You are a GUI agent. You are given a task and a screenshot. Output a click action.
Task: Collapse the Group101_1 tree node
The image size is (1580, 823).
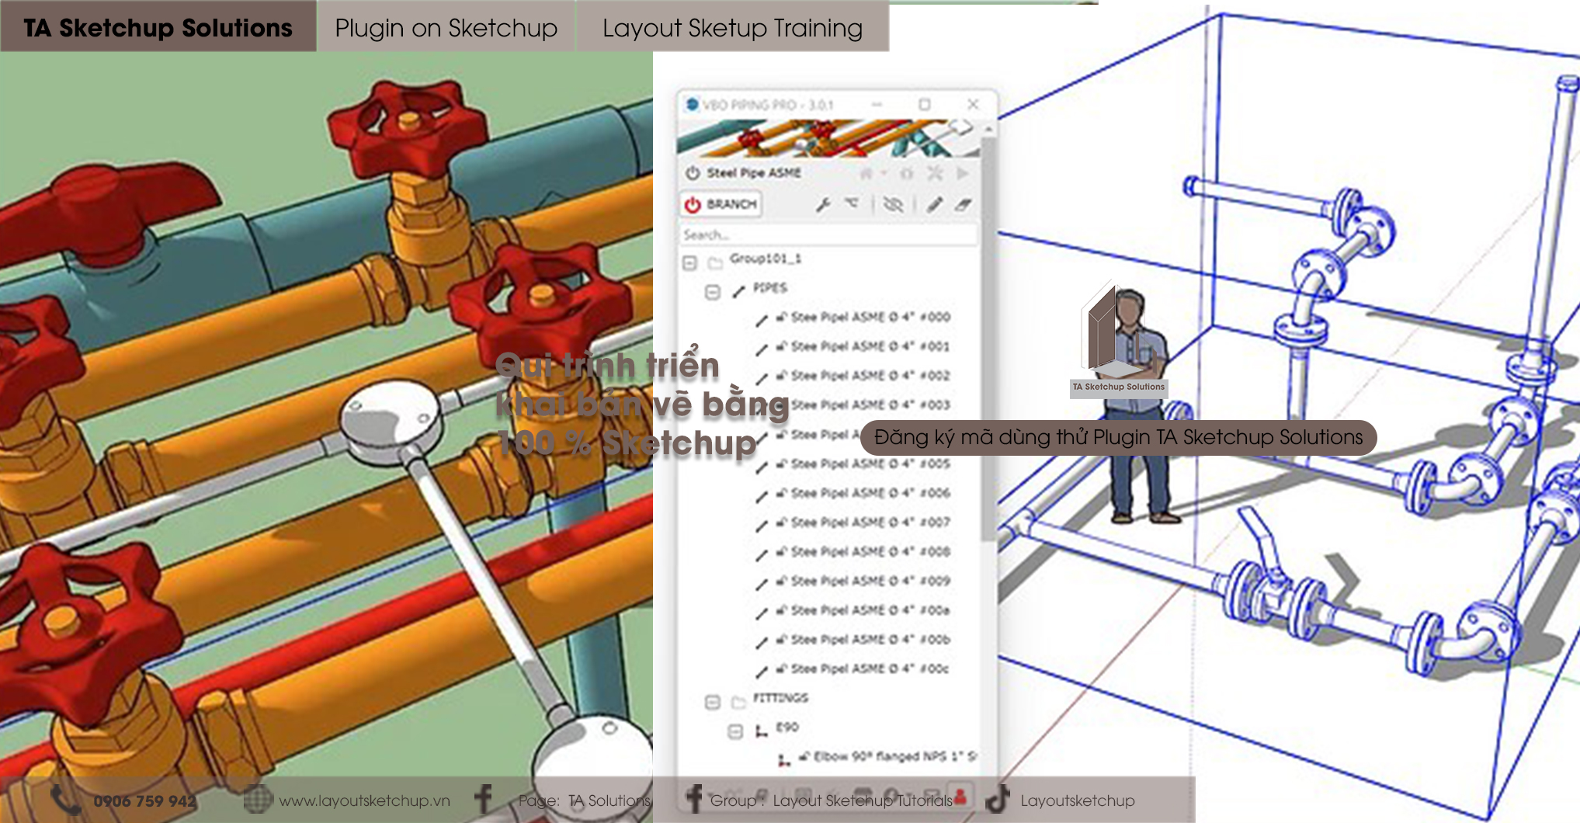689,262
